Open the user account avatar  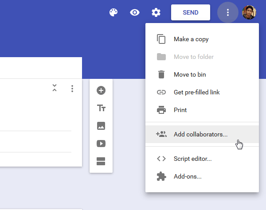[249, 12]
